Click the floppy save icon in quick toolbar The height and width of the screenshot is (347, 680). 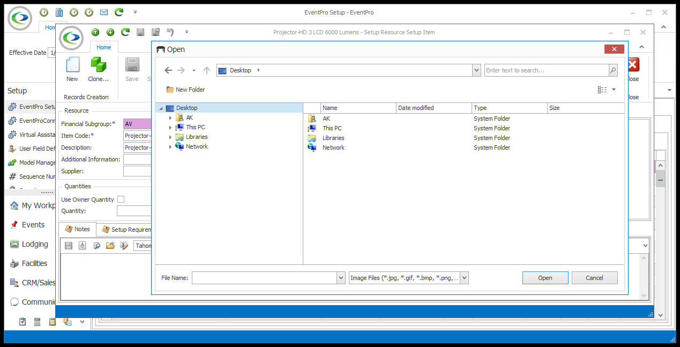140,32
